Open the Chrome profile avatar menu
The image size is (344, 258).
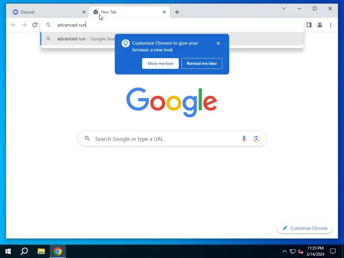coord(320,25)
